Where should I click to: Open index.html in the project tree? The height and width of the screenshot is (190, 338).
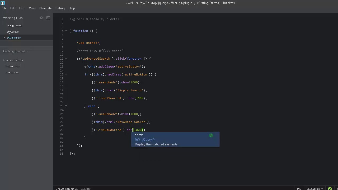point(13,66)
